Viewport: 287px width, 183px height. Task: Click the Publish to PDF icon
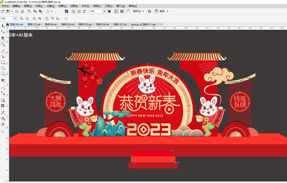(85, 11)
